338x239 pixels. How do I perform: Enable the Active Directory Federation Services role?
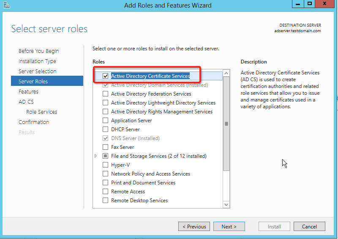click(x=106, y=94)
